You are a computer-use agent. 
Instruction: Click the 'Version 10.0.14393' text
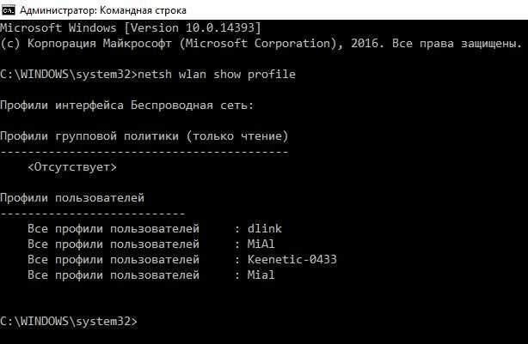coord(193,28)
